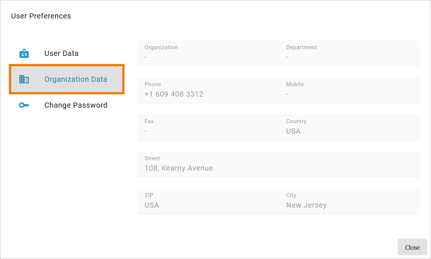
Task: Switch to Change Password section
Action: pos(76,105)
